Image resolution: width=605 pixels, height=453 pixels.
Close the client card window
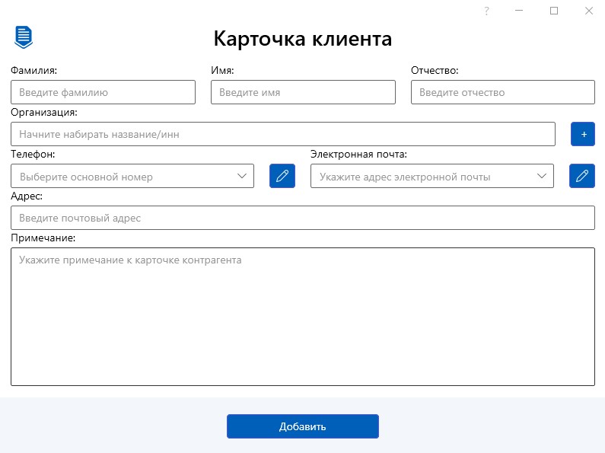(x=589, y=11)
